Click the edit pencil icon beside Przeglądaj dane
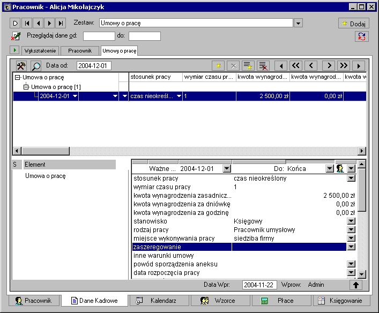The width and height of the screenshot is (379, 313). click(x=16, y=36)
